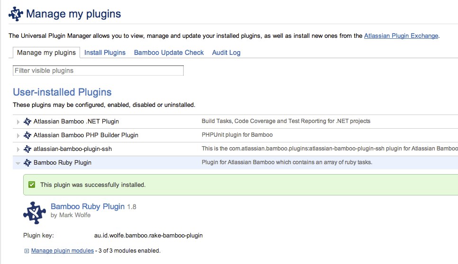Click the Bamboo Ruby Plugin title link

tap(88, 206)
